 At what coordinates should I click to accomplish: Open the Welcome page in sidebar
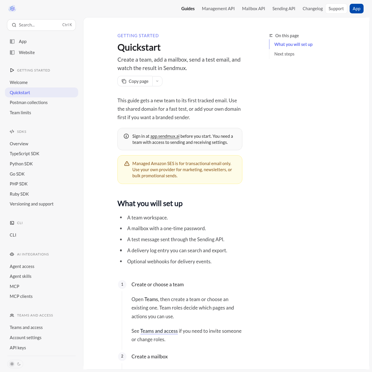42,83
